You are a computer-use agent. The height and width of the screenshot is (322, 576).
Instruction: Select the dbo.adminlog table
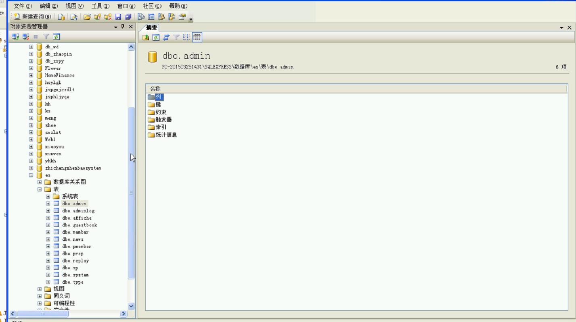(x=78, y=211)
